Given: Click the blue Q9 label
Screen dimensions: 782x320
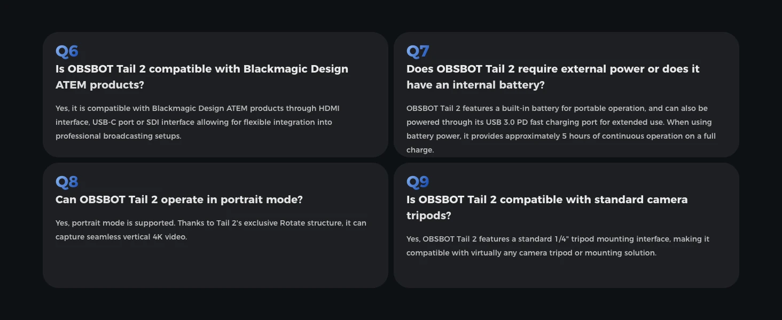Looking at the screenshot, I should pos(418,182).
